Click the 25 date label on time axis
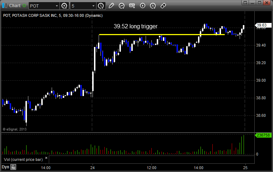 tap(245, 168)
